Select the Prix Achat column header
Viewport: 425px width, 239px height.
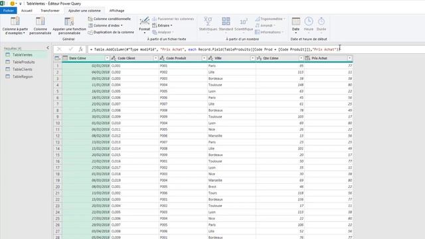point(329,58)
